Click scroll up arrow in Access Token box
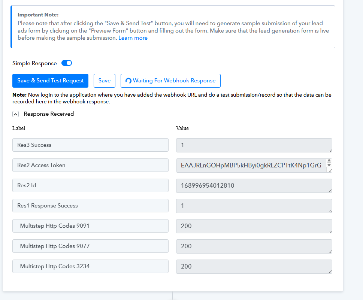Image resolution: width=363 pixels, height=300 pixels. (329, 161)
